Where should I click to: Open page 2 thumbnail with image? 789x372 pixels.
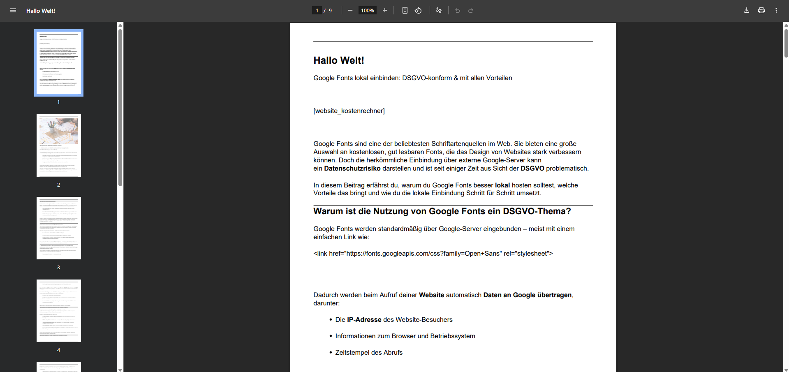(x=59, y=146)
